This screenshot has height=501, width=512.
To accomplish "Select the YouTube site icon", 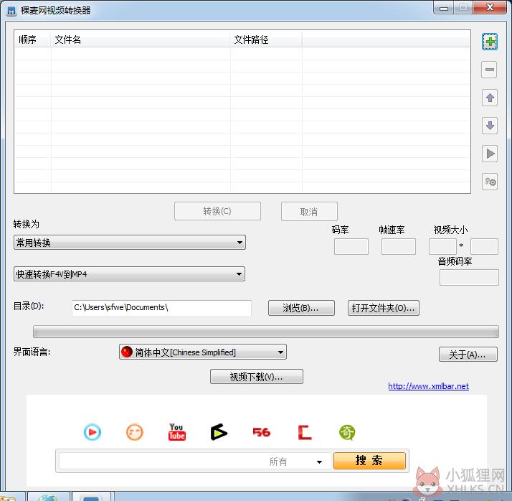I will tap(176, 432).
